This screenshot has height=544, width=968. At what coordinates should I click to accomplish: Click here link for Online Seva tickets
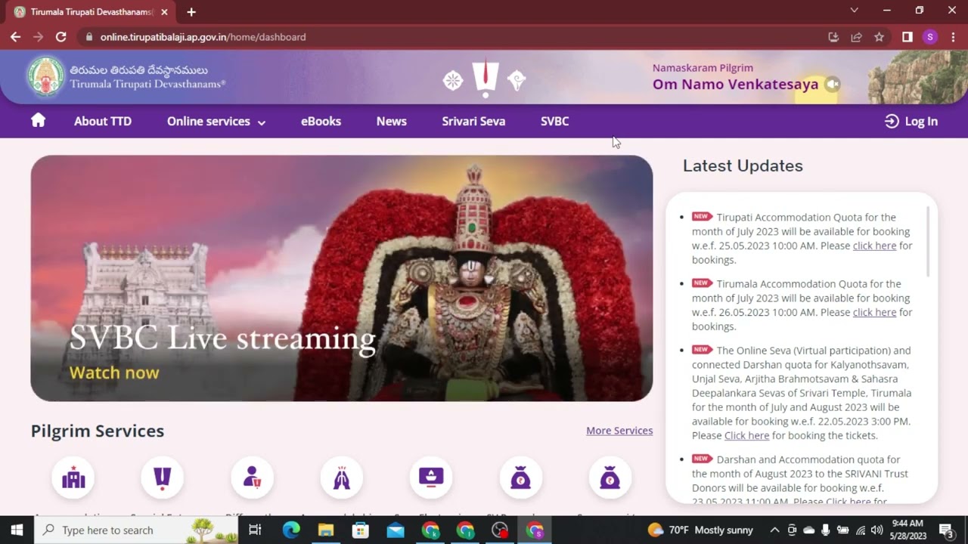746,435
